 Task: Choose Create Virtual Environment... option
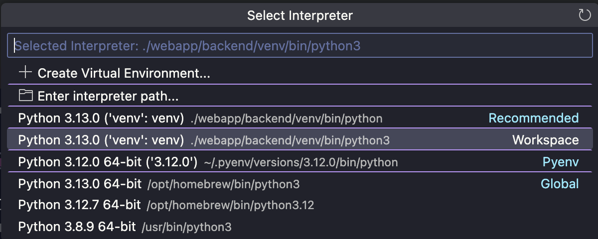(124, 74)
